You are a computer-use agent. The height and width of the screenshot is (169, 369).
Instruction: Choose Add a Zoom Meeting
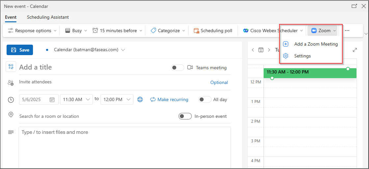click(x=311, y=44)
